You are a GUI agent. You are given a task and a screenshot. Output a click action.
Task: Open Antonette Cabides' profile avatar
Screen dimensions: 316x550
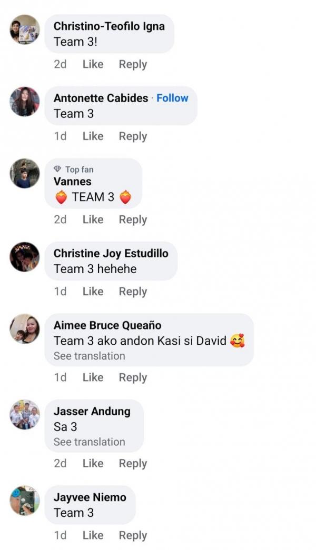pyautogui.click(x=25, y=102)
